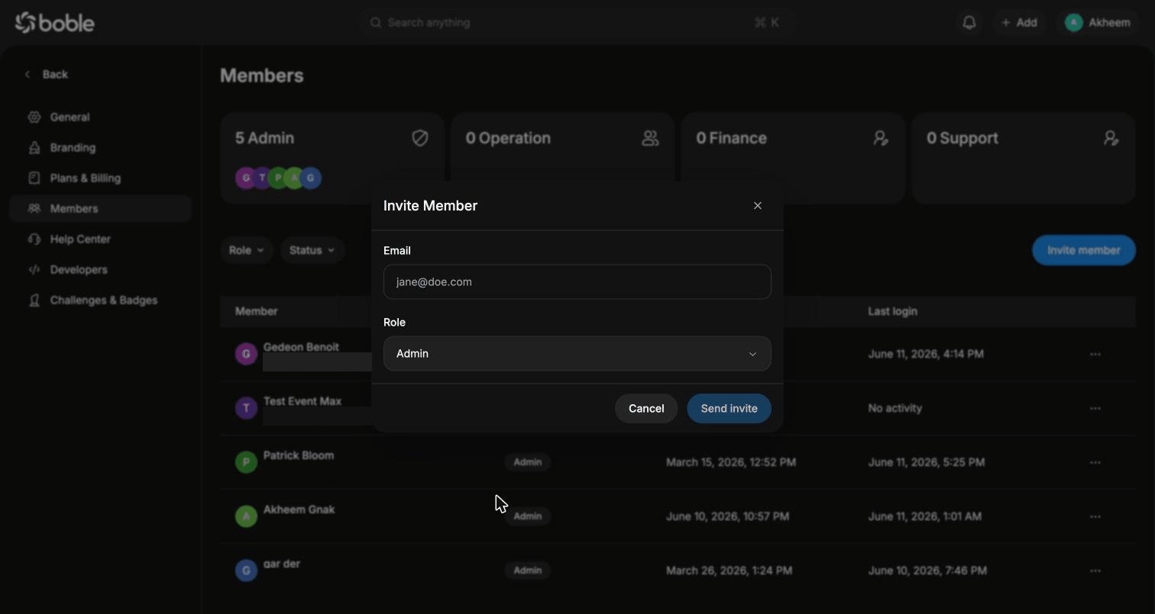Screen dimensions: 1155x614
Task: Click the General gear icon
Action: coord(34,117)
